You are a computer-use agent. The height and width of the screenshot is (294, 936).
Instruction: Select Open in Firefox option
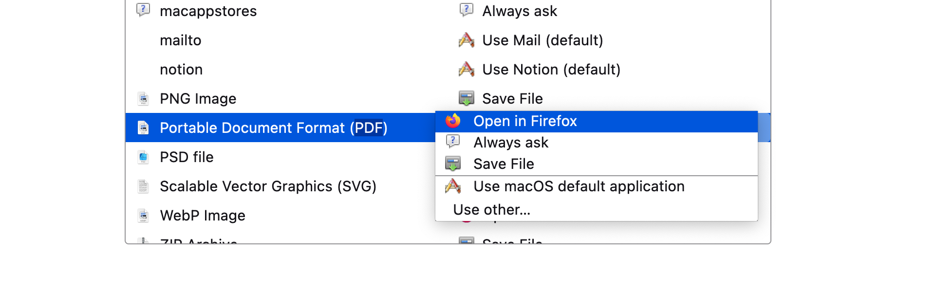pos(525,121)
